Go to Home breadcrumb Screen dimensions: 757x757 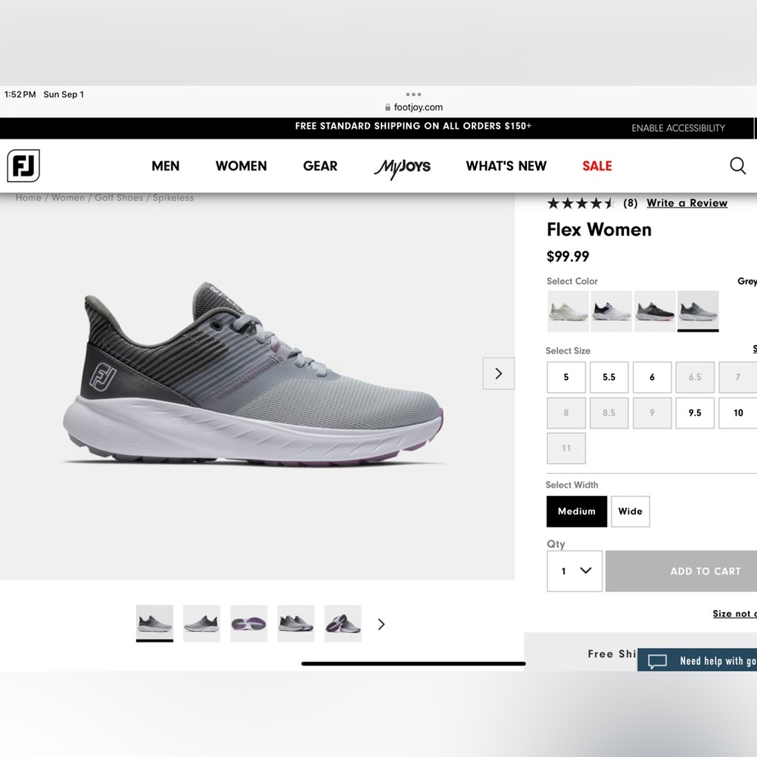[29, 198]
